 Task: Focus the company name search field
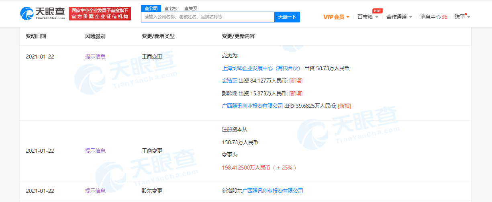click(x=208, y=17)
